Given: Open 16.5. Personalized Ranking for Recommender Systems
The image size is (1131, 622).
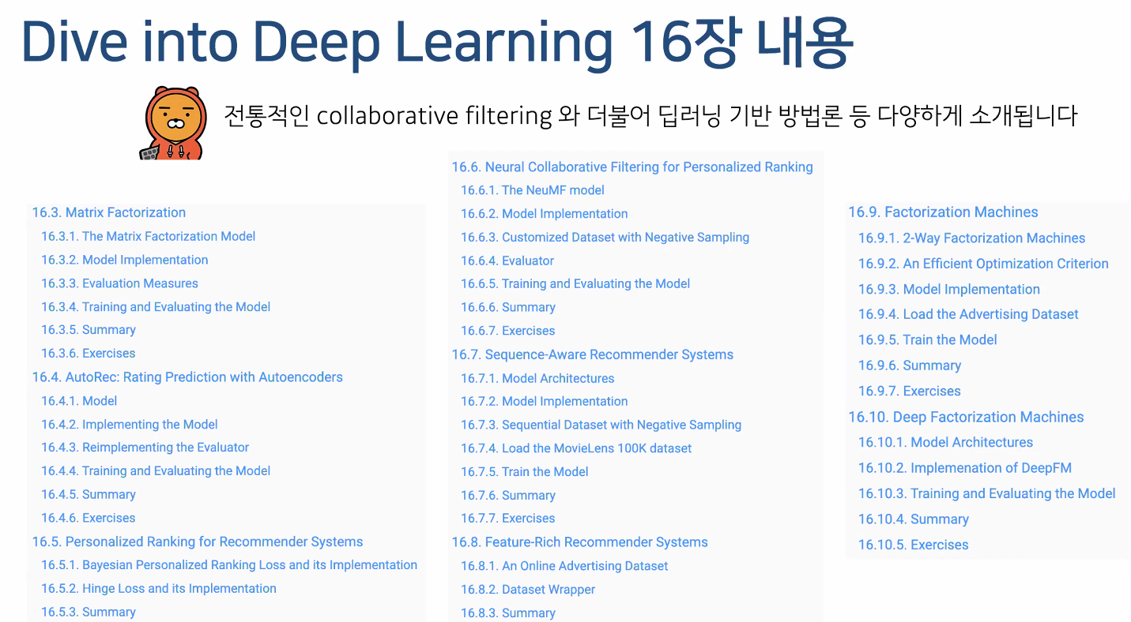Looking at the screenshot, I should click(198, 542).
